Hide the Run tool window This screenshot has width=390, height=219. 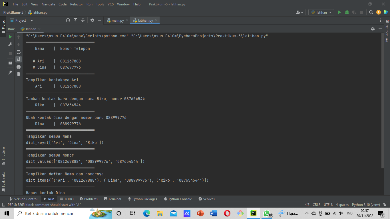(x=380, y=29)
